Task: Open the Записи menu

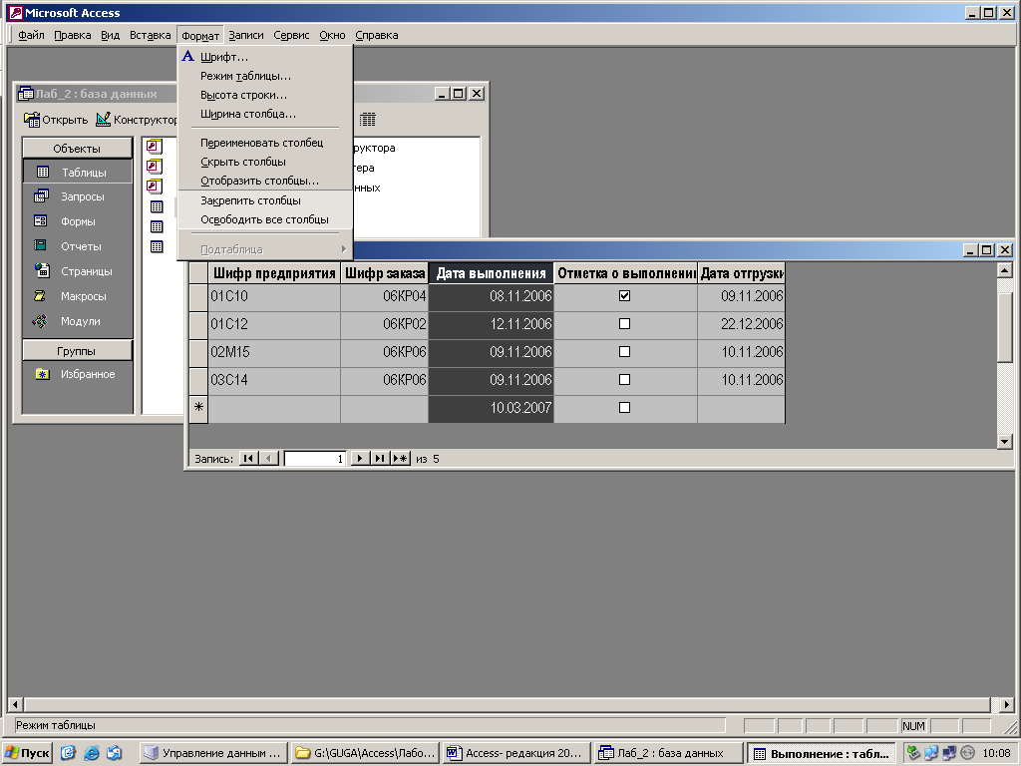Action: [x=246, y=35]
